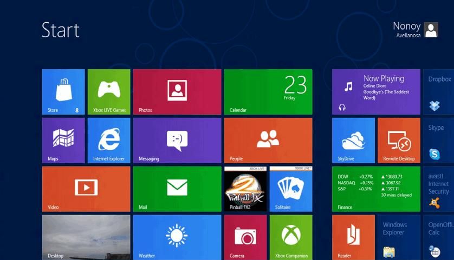Open the Video tile

pyautogui.click(x=86, y=189)
